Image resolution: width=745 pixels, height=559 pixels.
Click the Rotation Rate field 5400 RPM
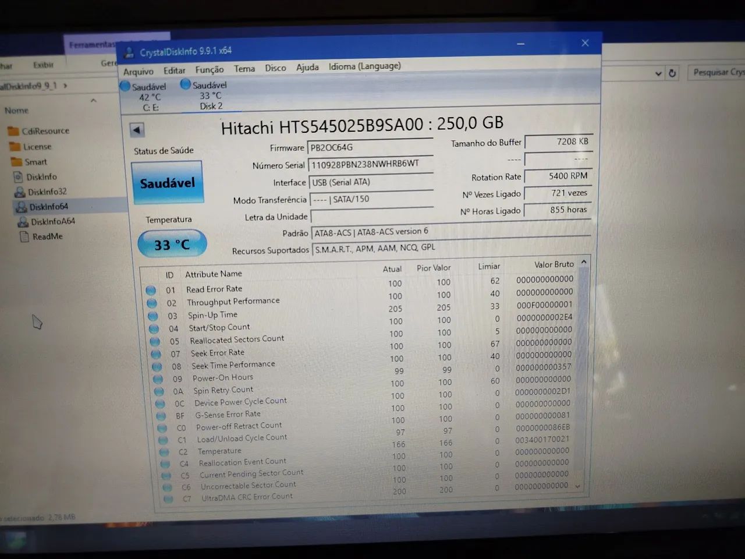point(558,176)
